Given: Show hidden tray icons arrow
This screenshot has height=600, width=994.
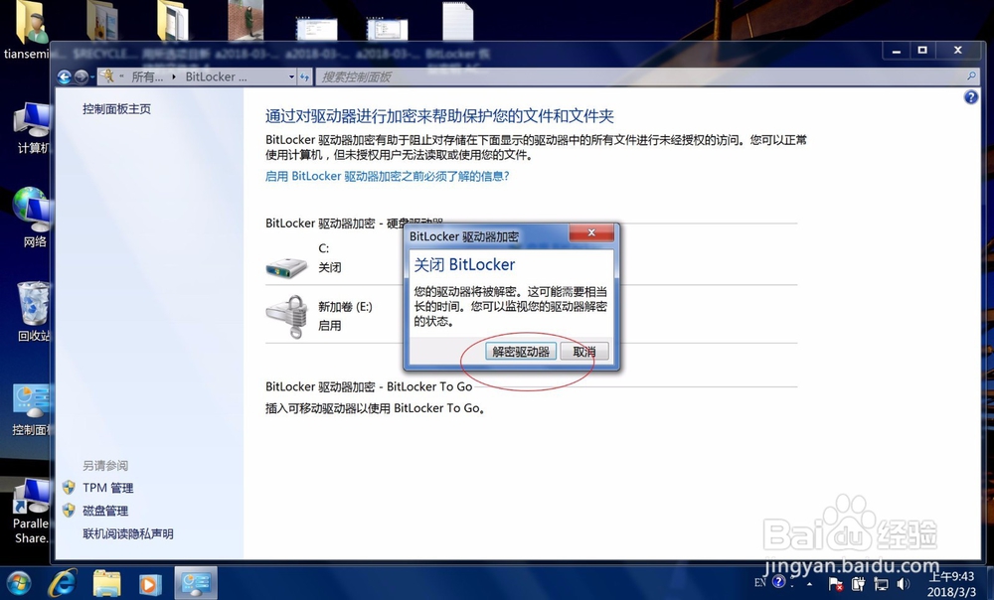Looking at the screenshot, I should 809,583.
